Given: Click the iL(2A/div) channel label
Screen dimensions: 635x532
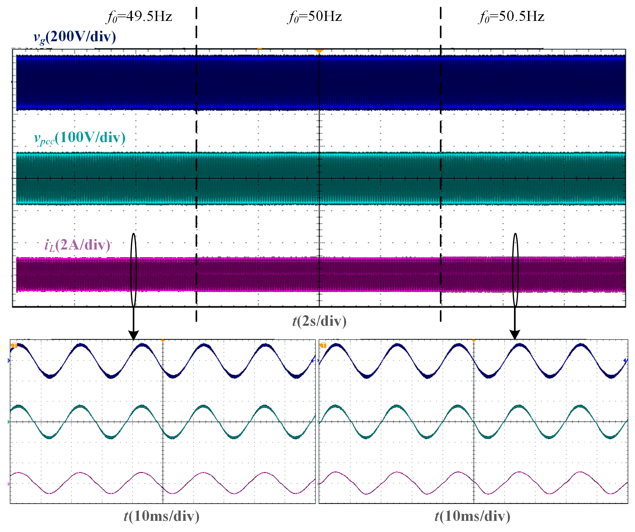Looking at the screenshot, I should click(77, 245).
